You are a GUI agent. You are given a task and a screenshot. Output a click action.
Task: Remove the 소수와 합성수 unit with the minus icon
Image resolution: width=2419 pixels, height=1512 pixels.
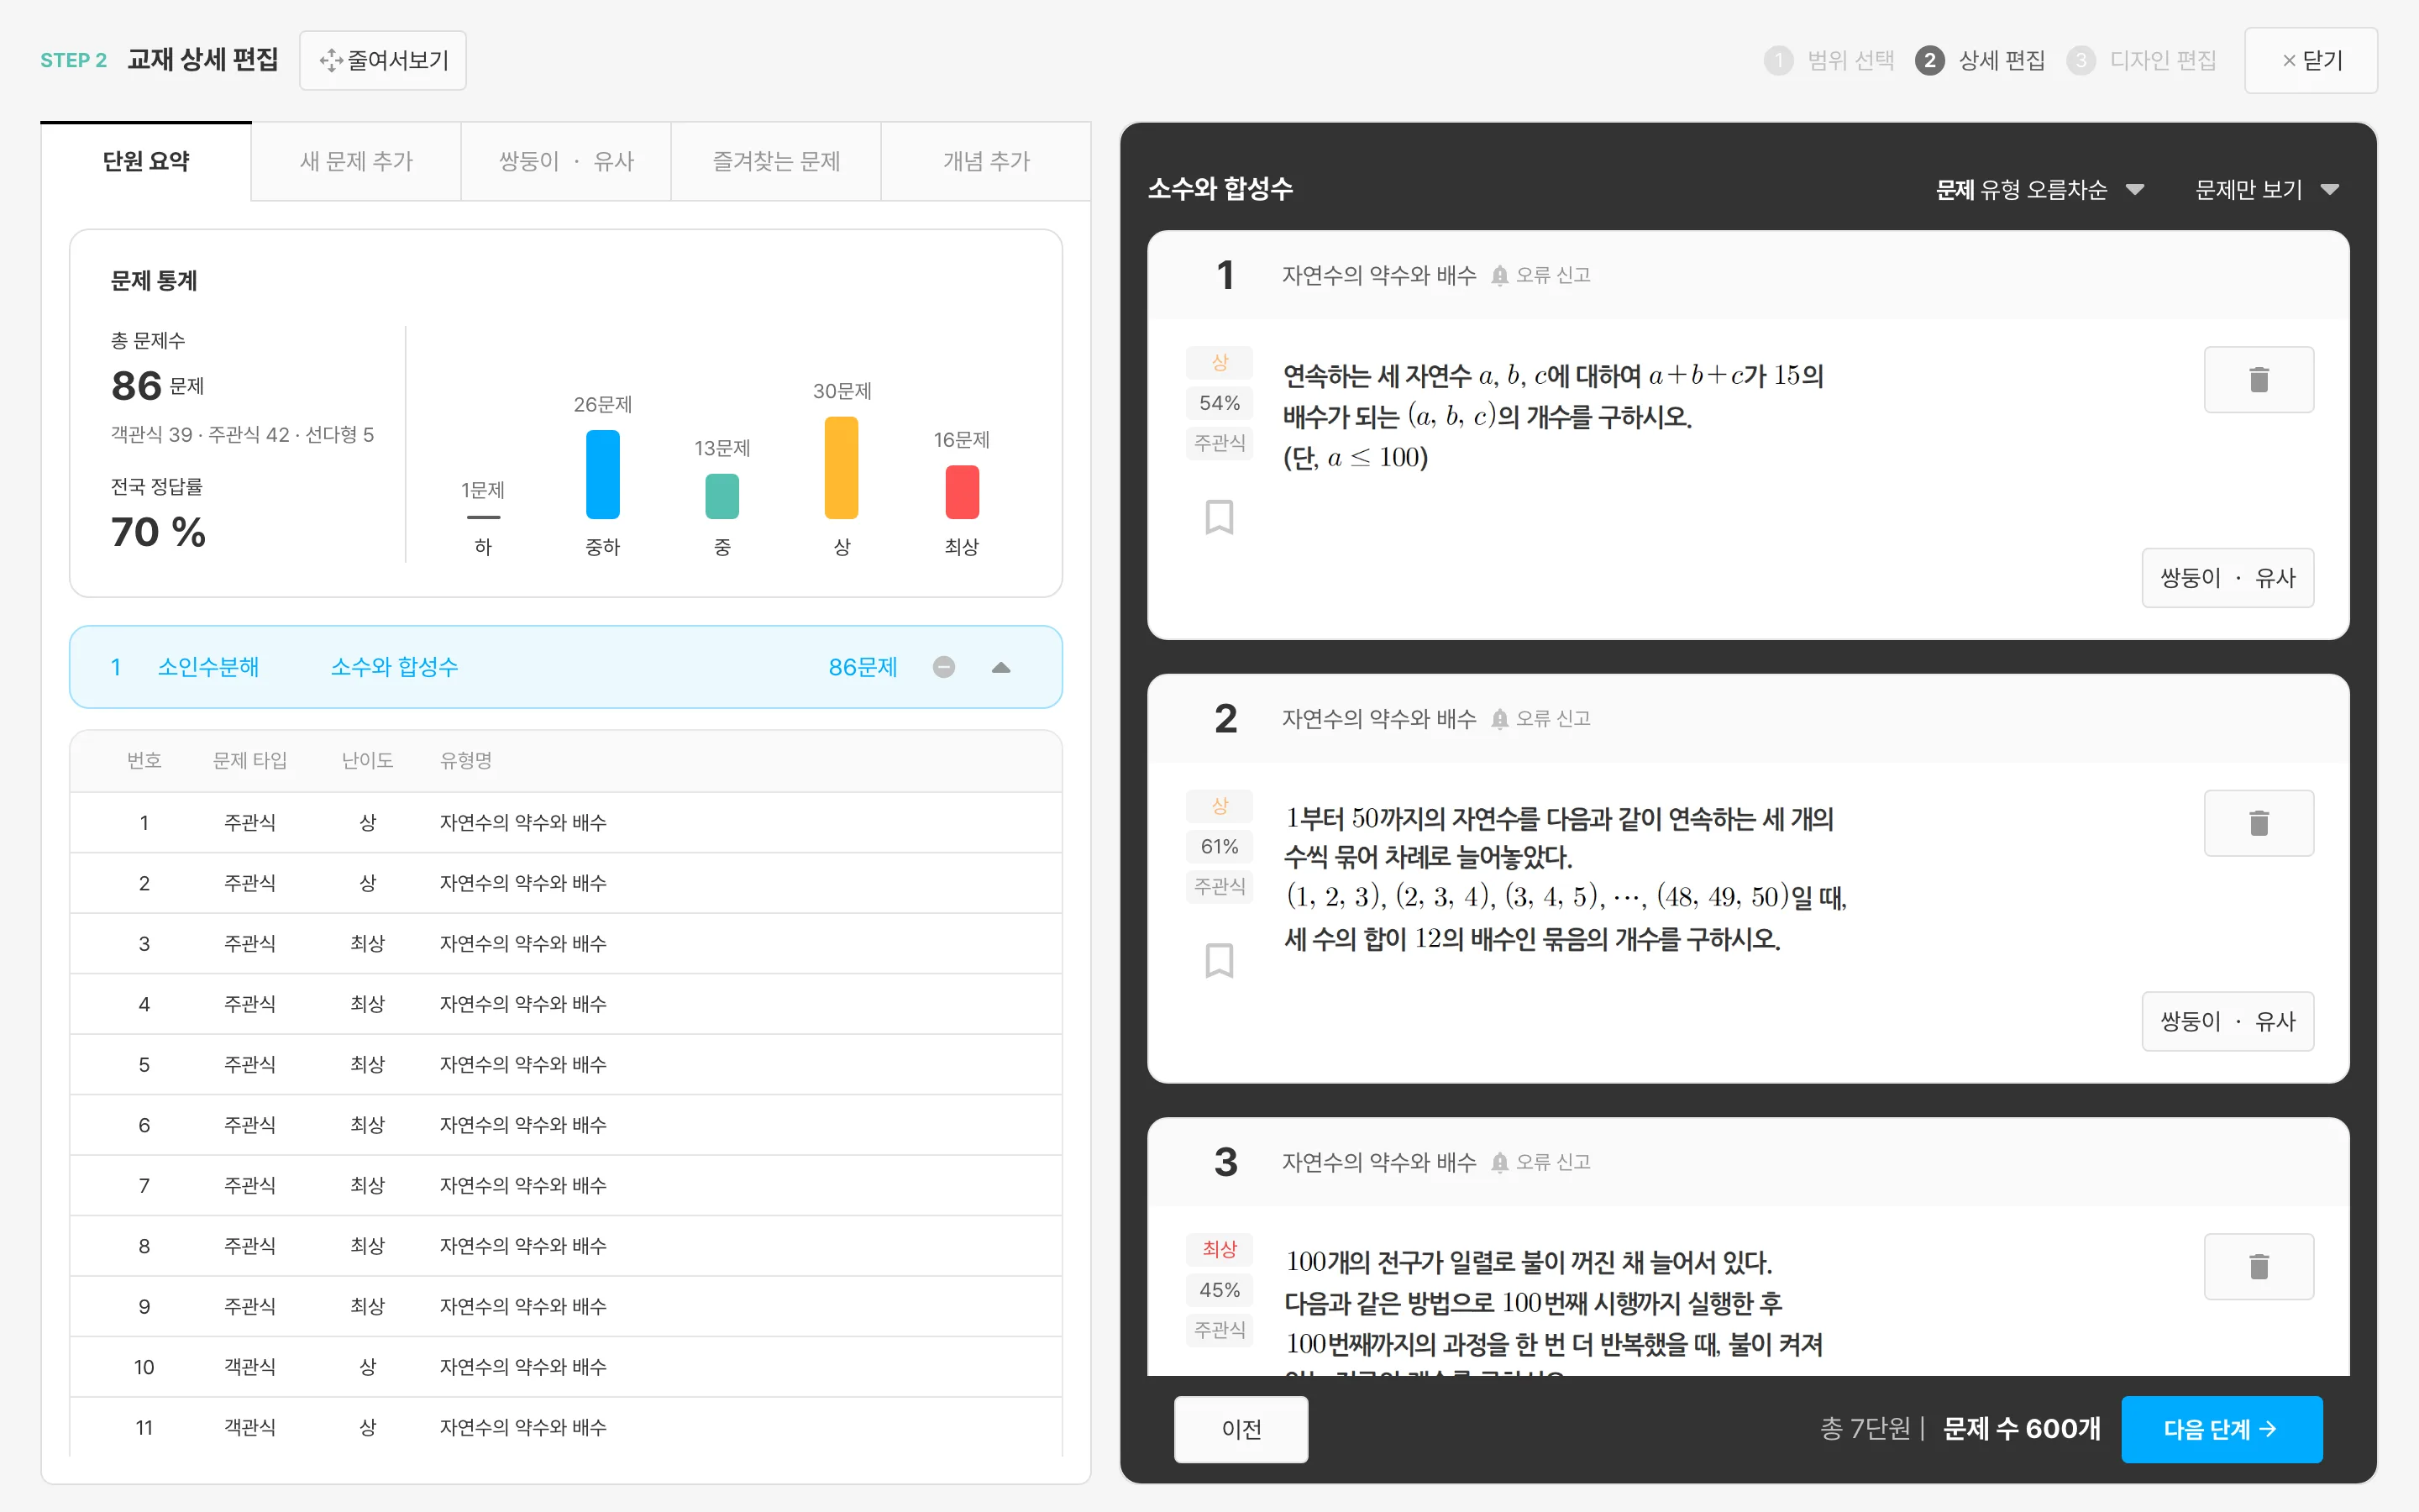[943, 667]
